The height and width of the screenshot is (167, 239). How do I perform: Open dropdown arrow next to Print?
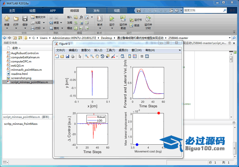point(44,28)
